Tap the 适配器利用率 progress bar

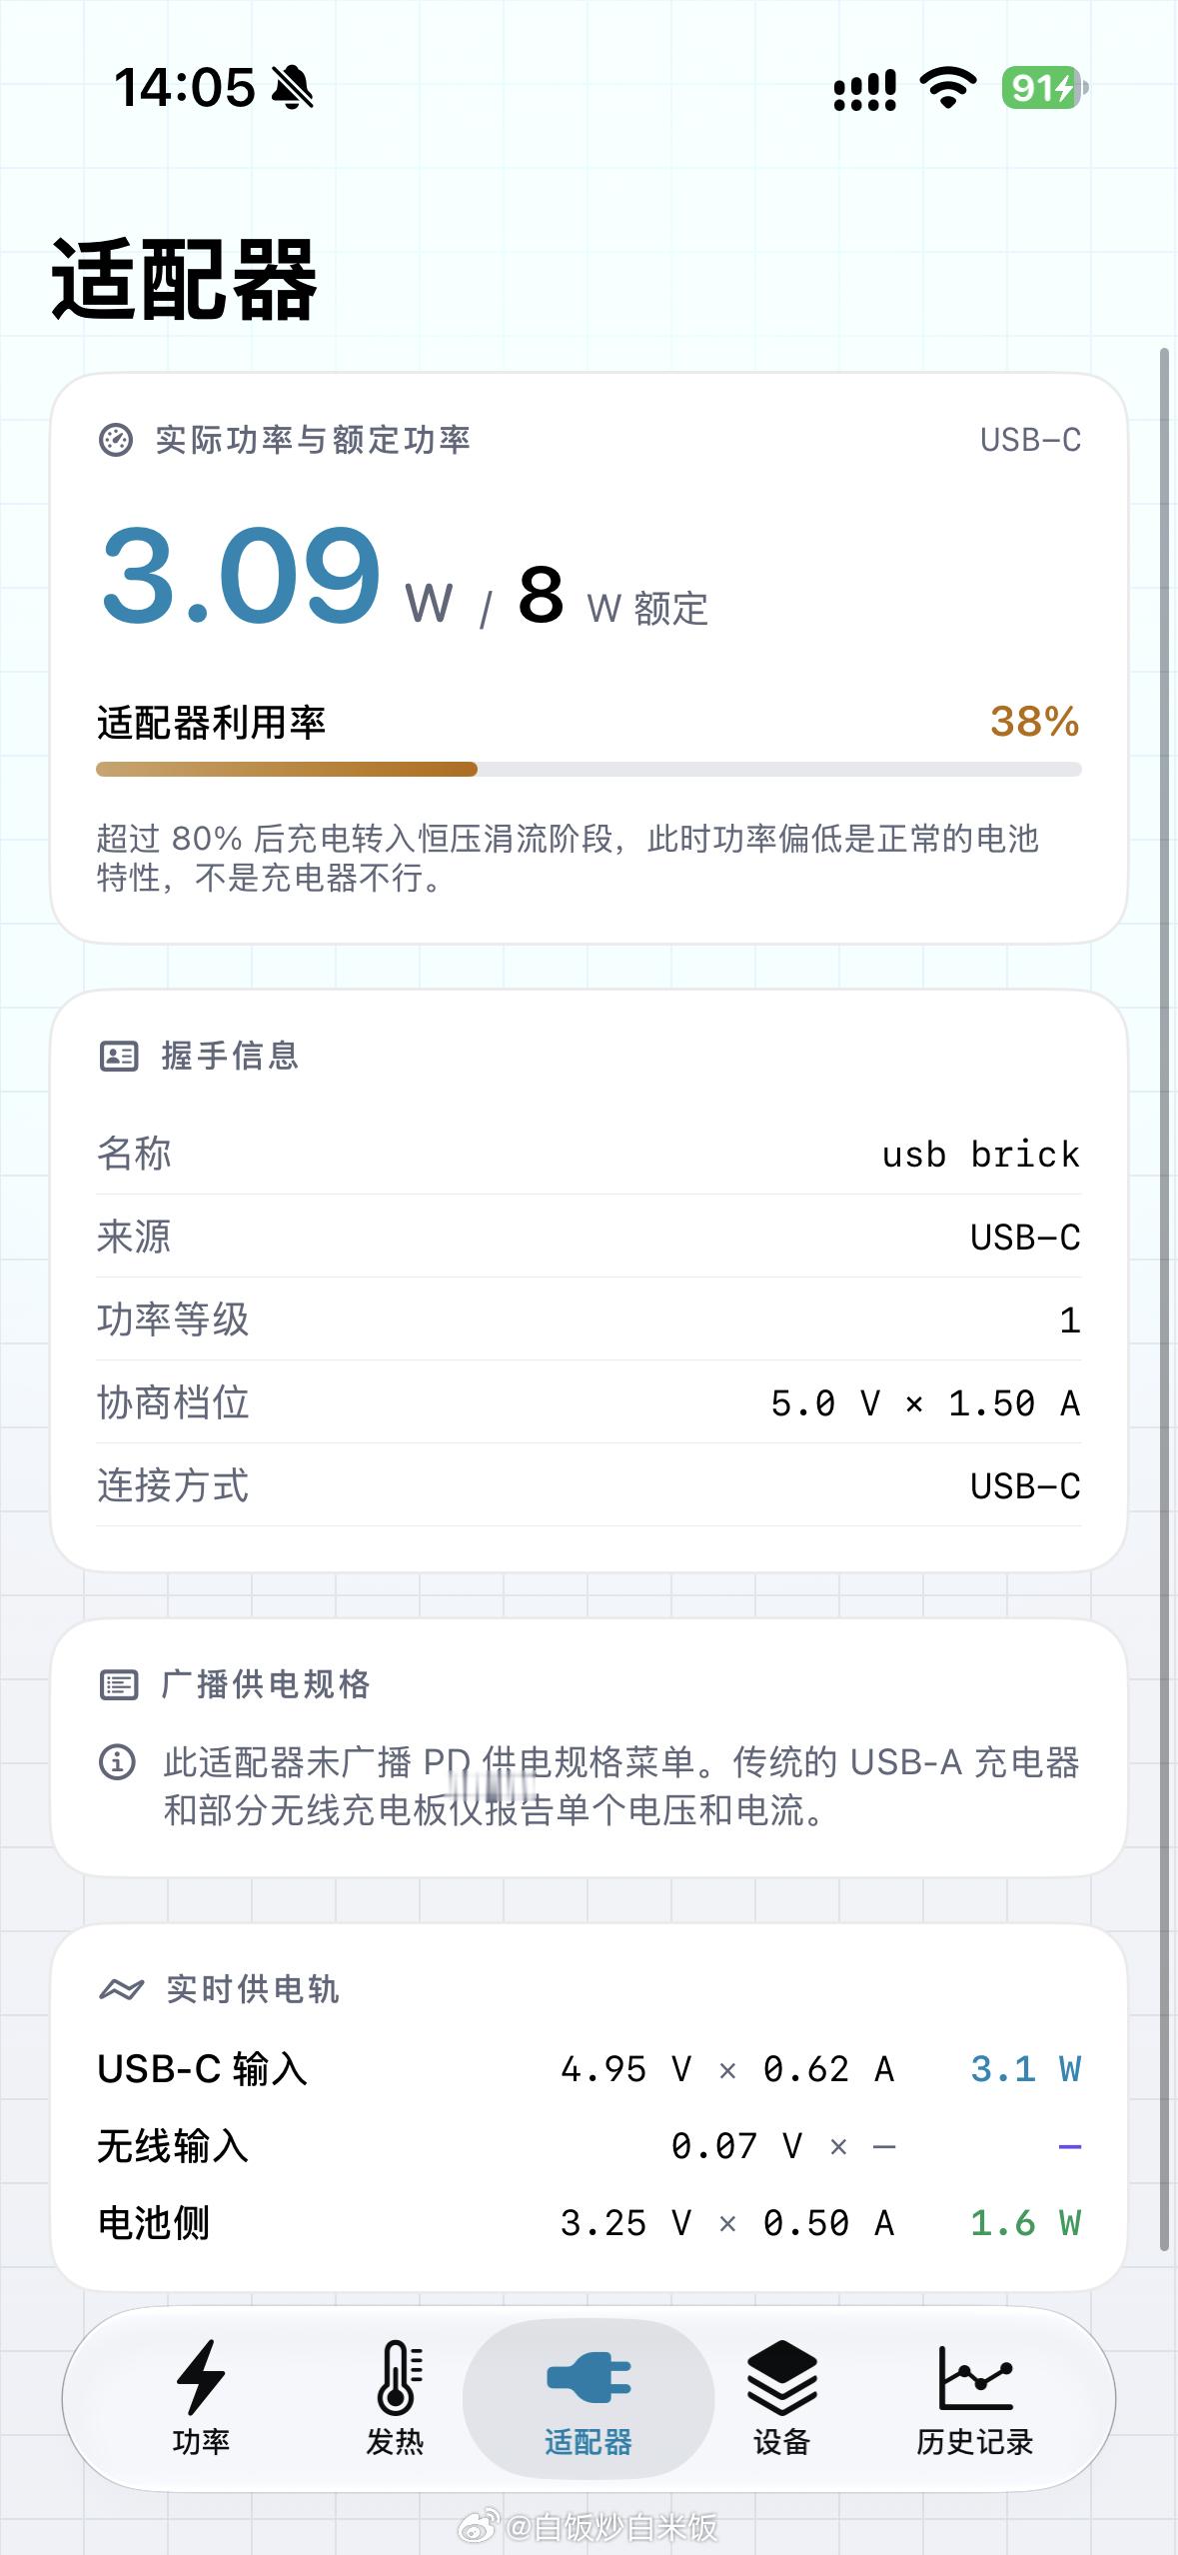point(589,769)
